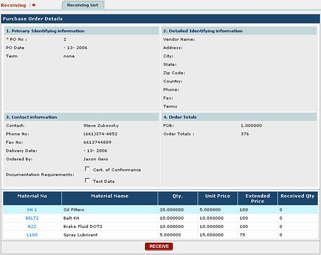The height and width of the screenshot is (255, 321).
Task: Click the Received Qty column header
Action: coord(297,198)
